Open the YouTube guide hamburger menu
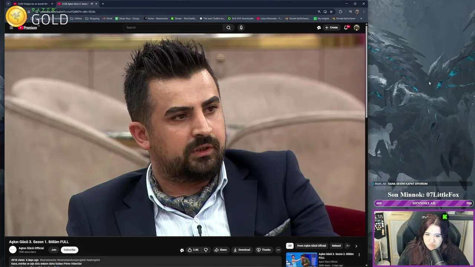This screenshot has width=475, height=267. (11, 27)
